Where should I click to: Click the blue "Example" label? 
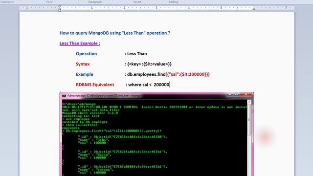click(x=85, y=74)
